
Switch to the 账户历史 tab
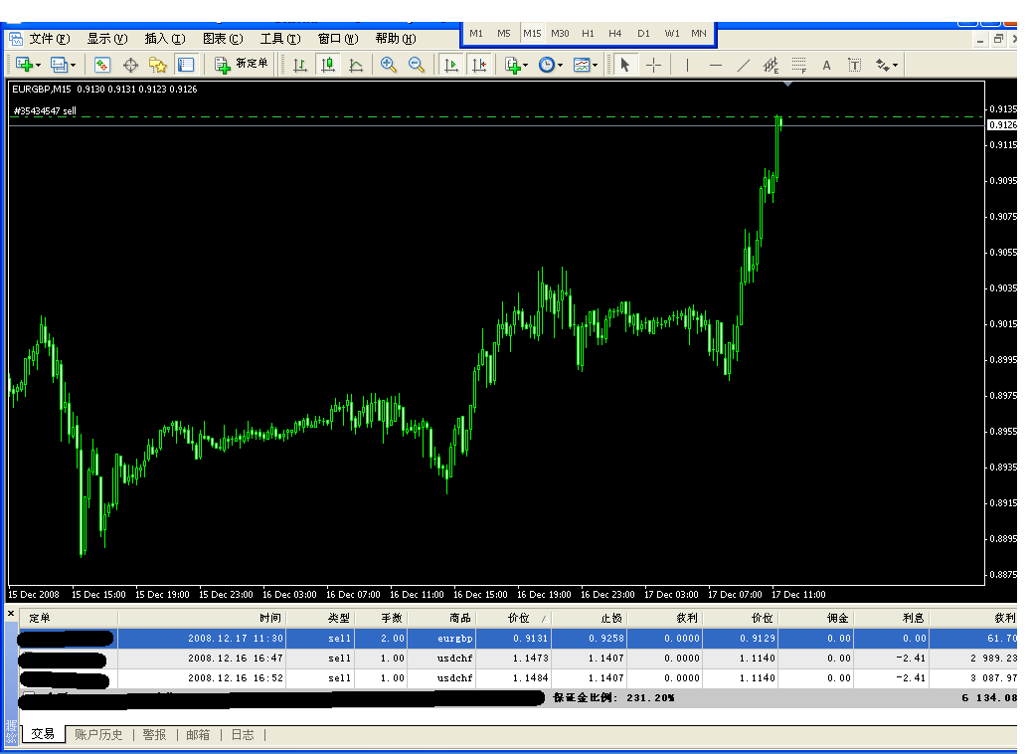(x=98, y=735)
